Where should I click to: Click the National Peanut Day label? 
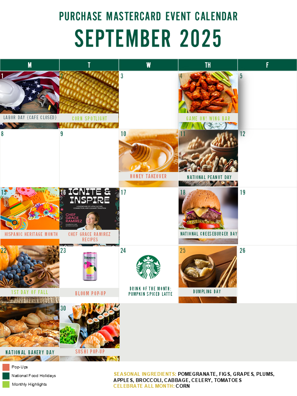click(x=208, y=177)
